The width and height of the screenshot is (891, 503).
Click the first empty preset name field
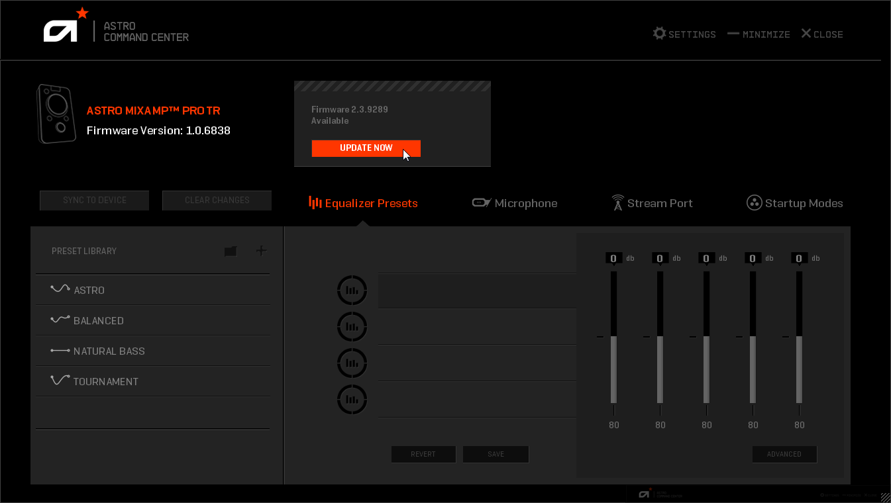point(477,291)
